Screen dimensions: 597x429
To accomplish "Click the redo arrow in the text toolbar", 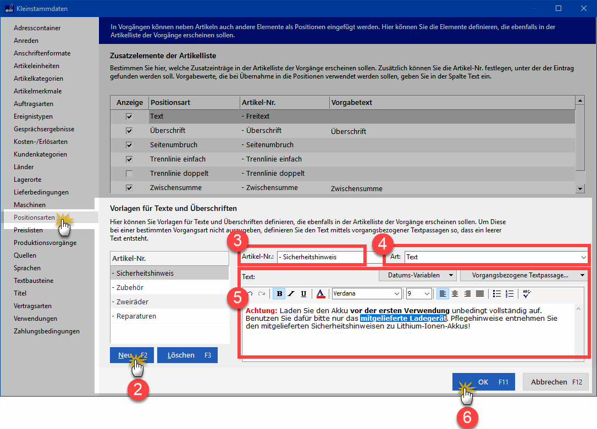I will click(262, 294).
